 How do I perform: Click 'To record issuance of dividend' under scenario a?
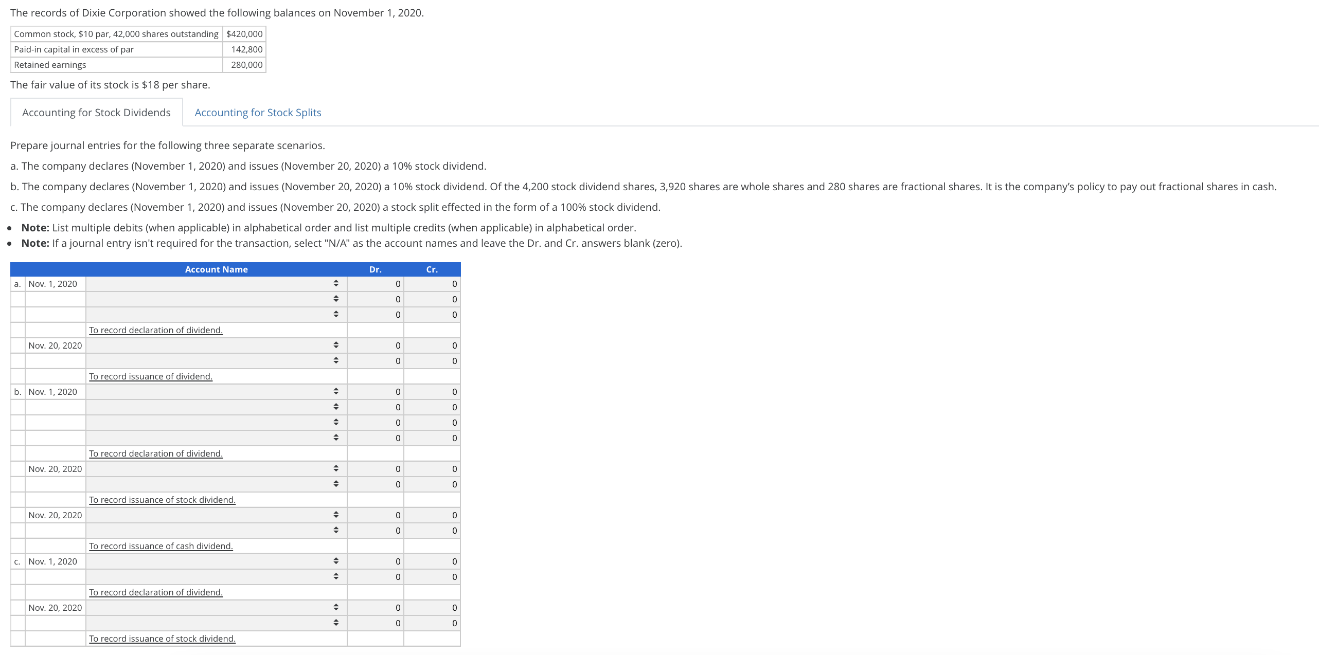(x=150, y=376)
